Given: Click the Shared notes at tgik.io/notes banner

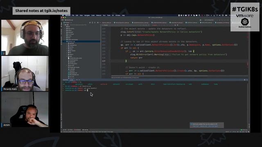Looking at the screenshot, I should coord(41,11).
